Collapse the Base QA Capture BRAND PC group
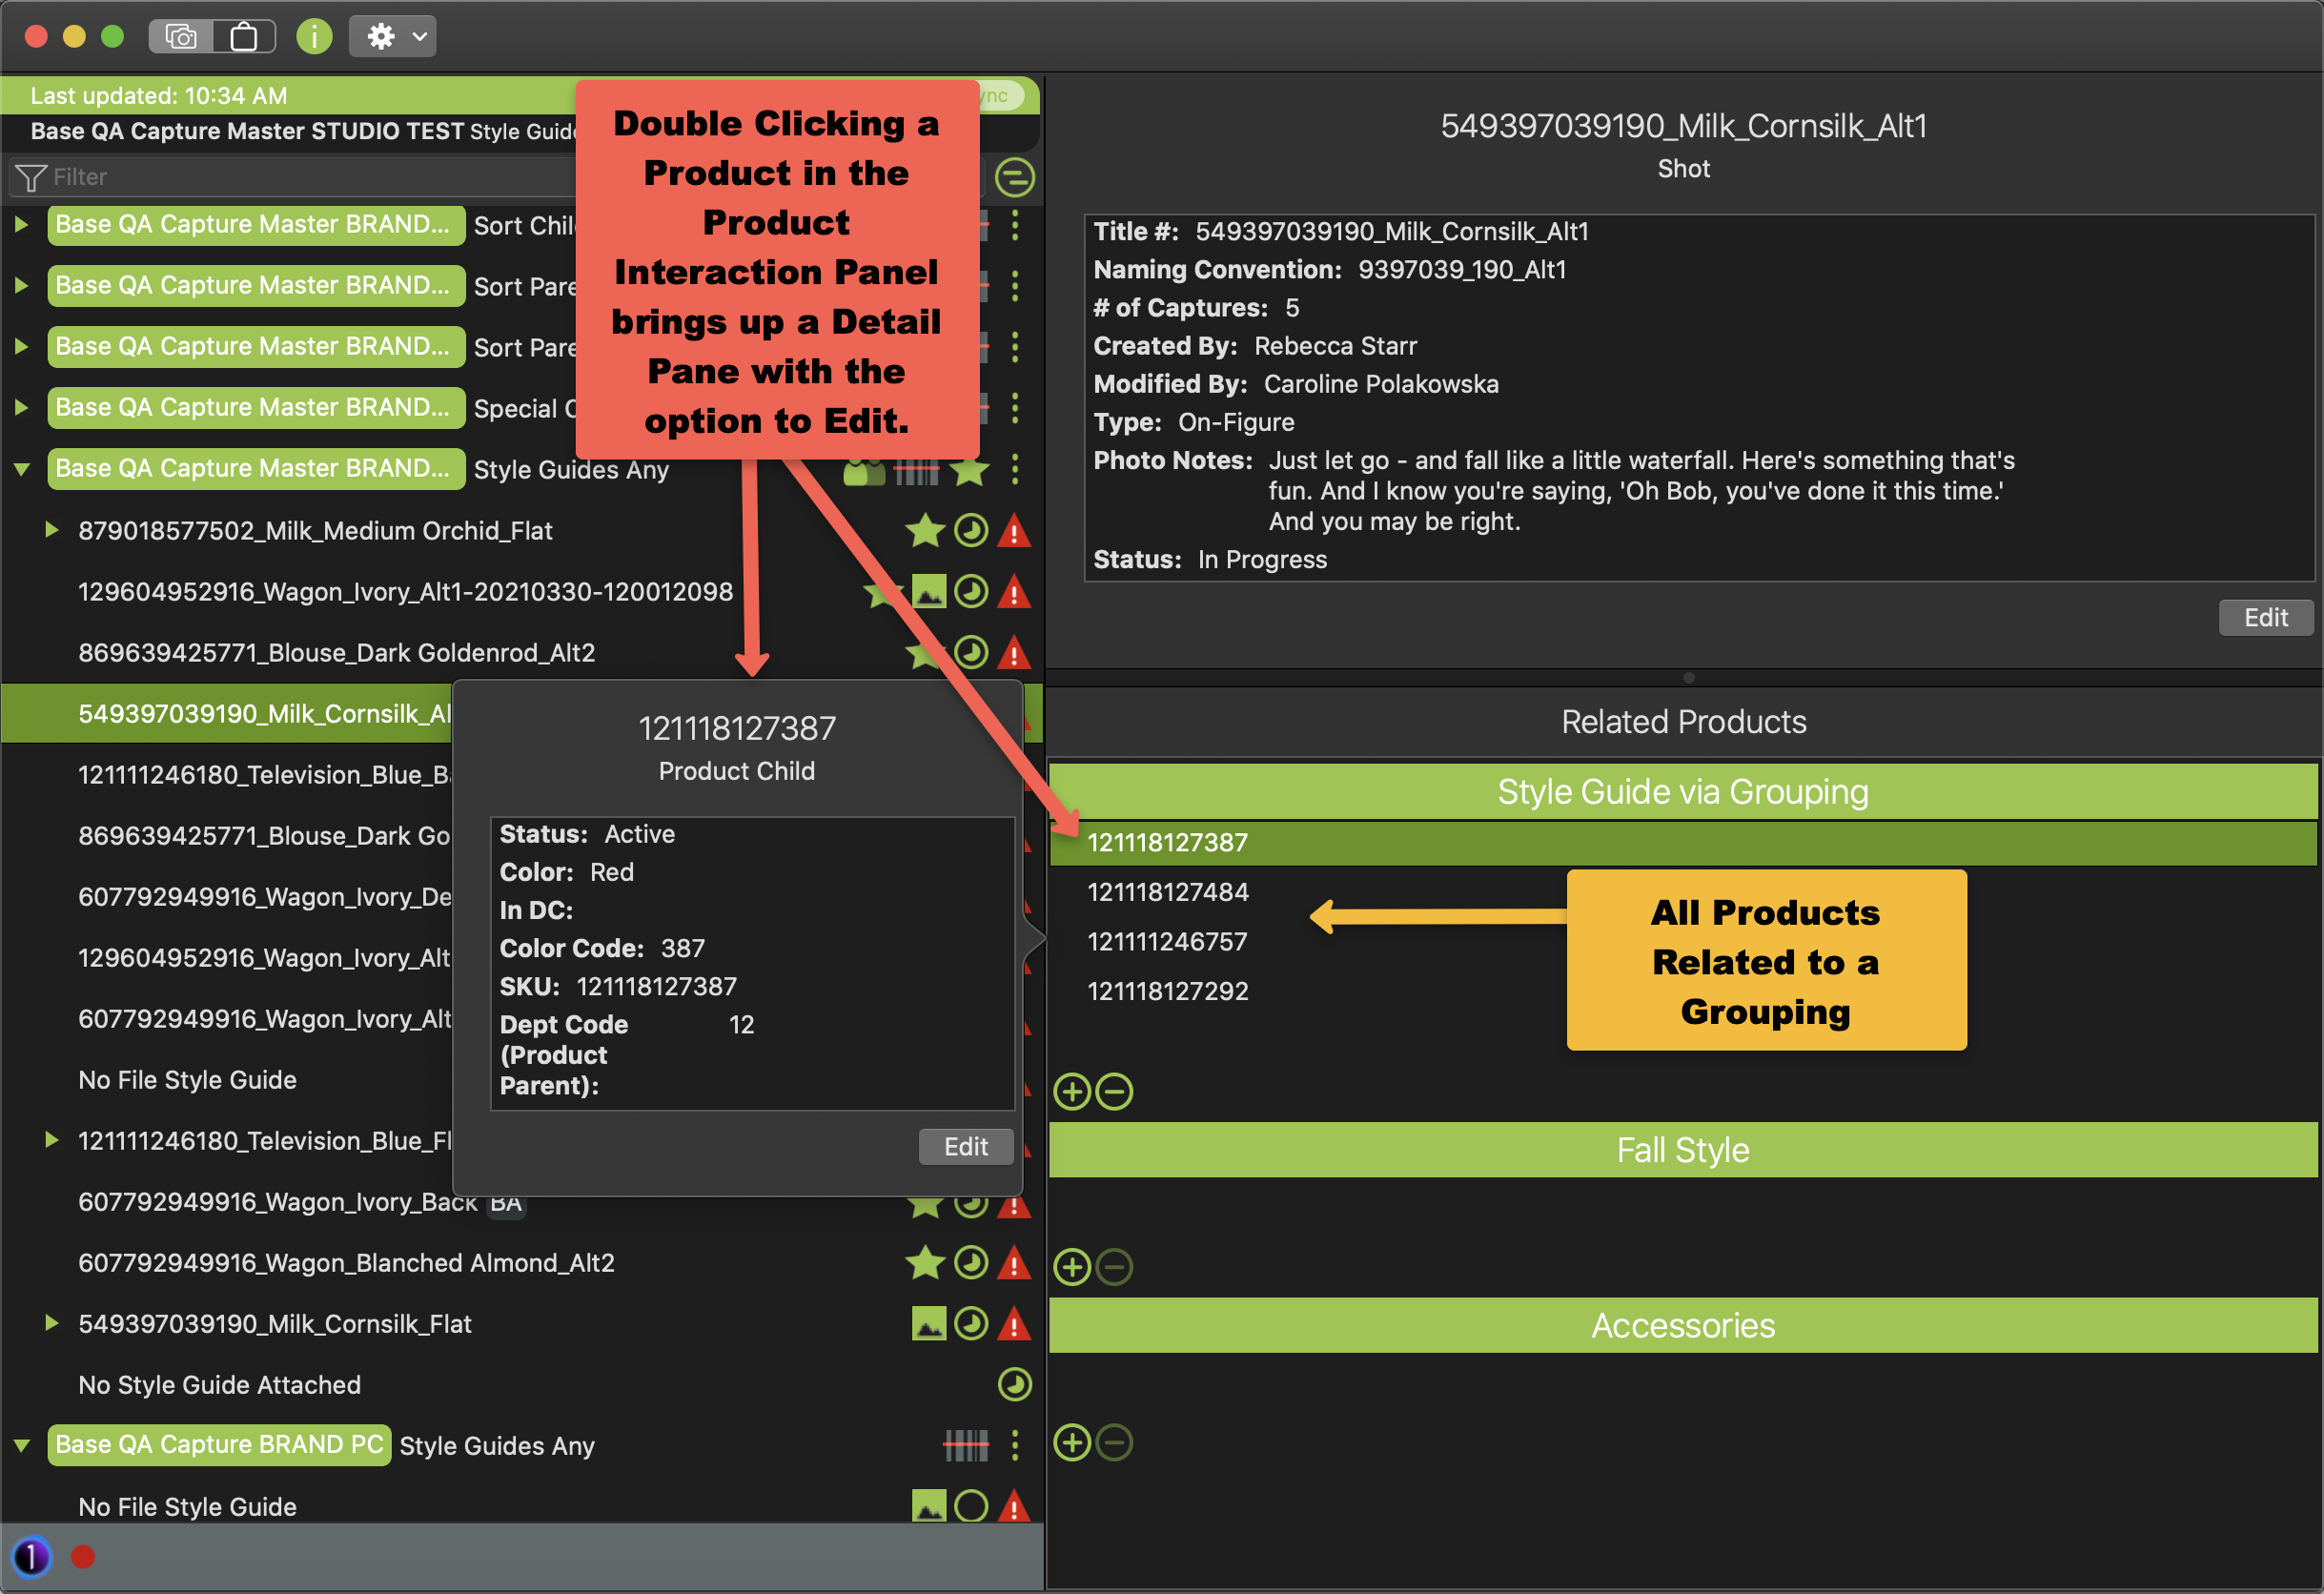The image size is (2324, 1594). coord(21,1445)
